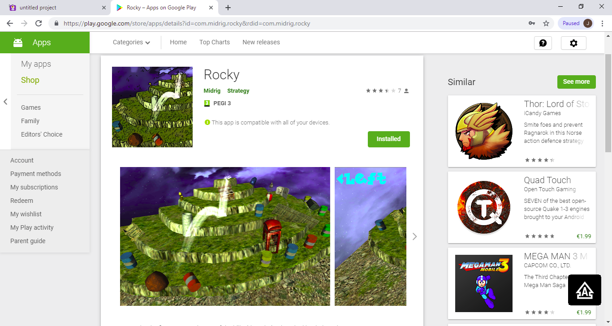Viewport: 612px width, 326px height.
Task: Click the browser Forward arrow
Action: point(24,23)
